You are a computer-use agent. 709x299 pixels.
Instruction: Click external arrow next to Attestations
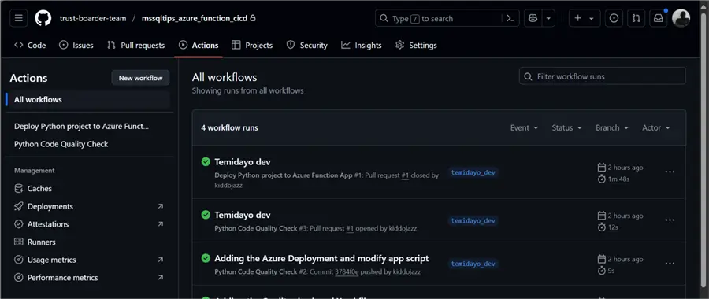click(160, 224)
